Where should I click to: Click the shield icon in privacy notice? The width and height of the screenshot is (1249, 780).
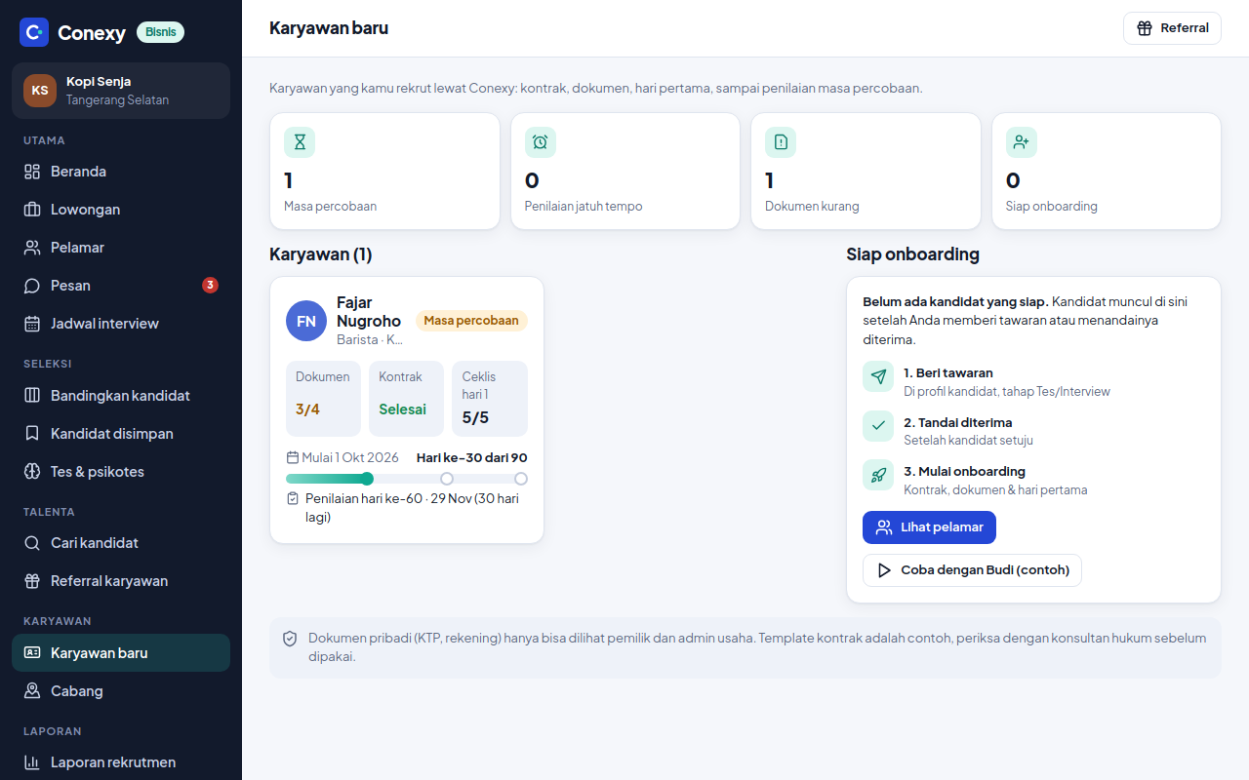290,639
